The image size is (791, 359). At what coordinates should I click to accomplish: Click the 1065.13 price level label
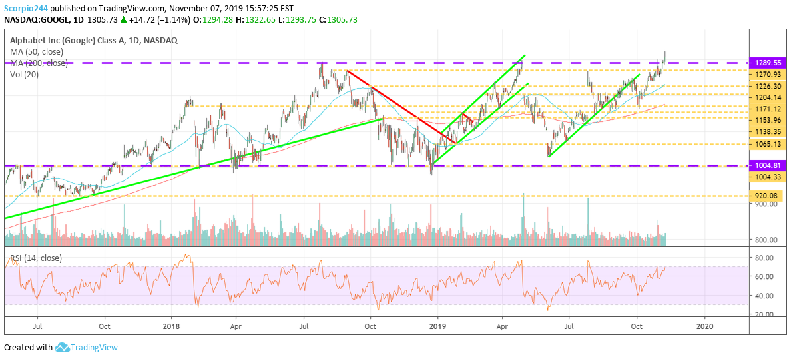click(767, 144)
